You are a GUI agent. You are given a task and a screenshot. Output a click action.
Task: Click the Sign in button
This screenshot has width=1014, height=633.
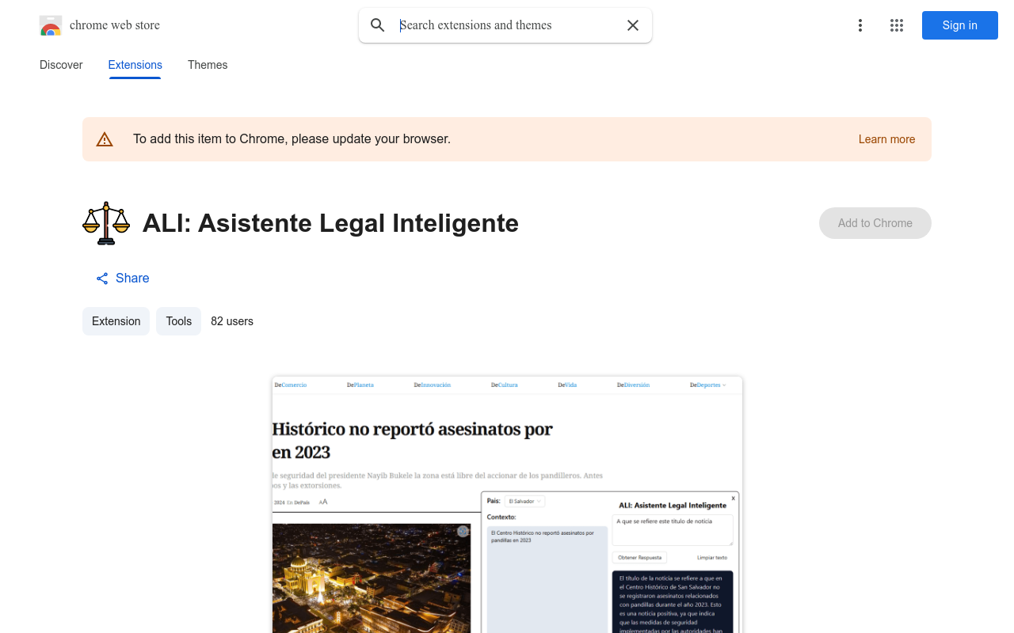click(x=960, y=25)
